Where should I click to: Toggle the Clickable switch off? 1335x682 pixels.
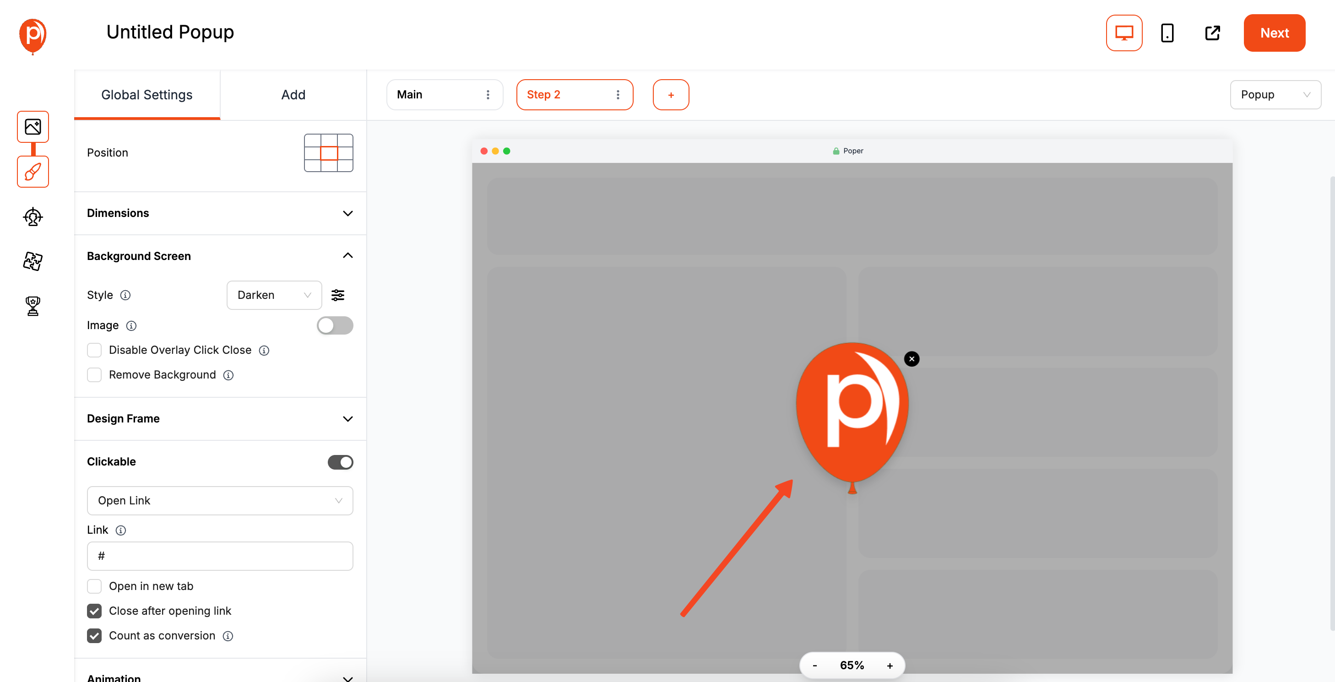341,462
